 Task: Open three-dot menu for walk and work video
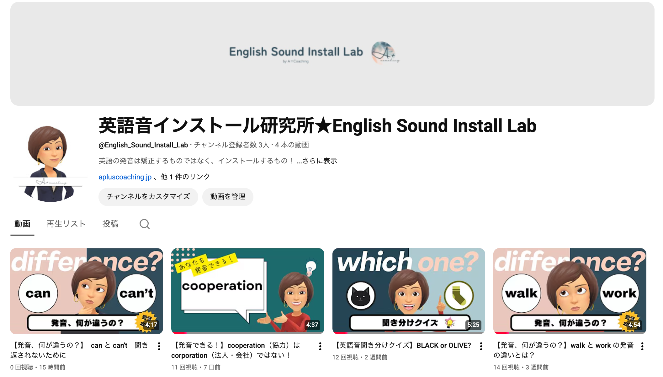coord(642,346)
